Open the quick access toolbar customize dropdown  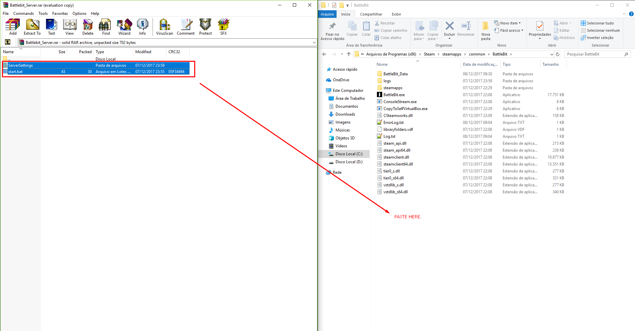pyautogui.click(x=347, y=5)
